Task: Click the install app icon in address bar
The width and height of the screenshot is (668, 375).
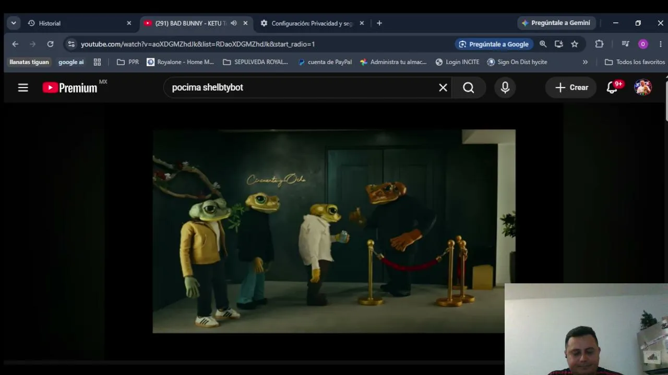Action: (559, 44)
